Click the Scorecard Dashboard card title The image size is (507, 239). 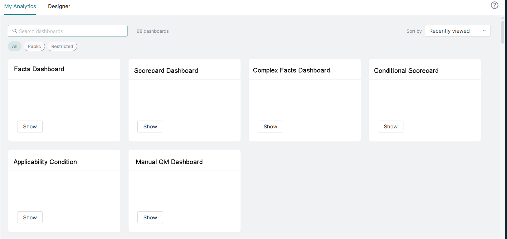point(166,71)
